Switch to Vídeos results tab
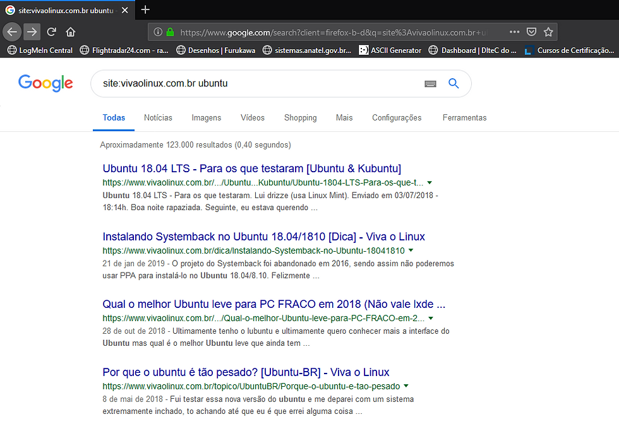 [252, 117]
